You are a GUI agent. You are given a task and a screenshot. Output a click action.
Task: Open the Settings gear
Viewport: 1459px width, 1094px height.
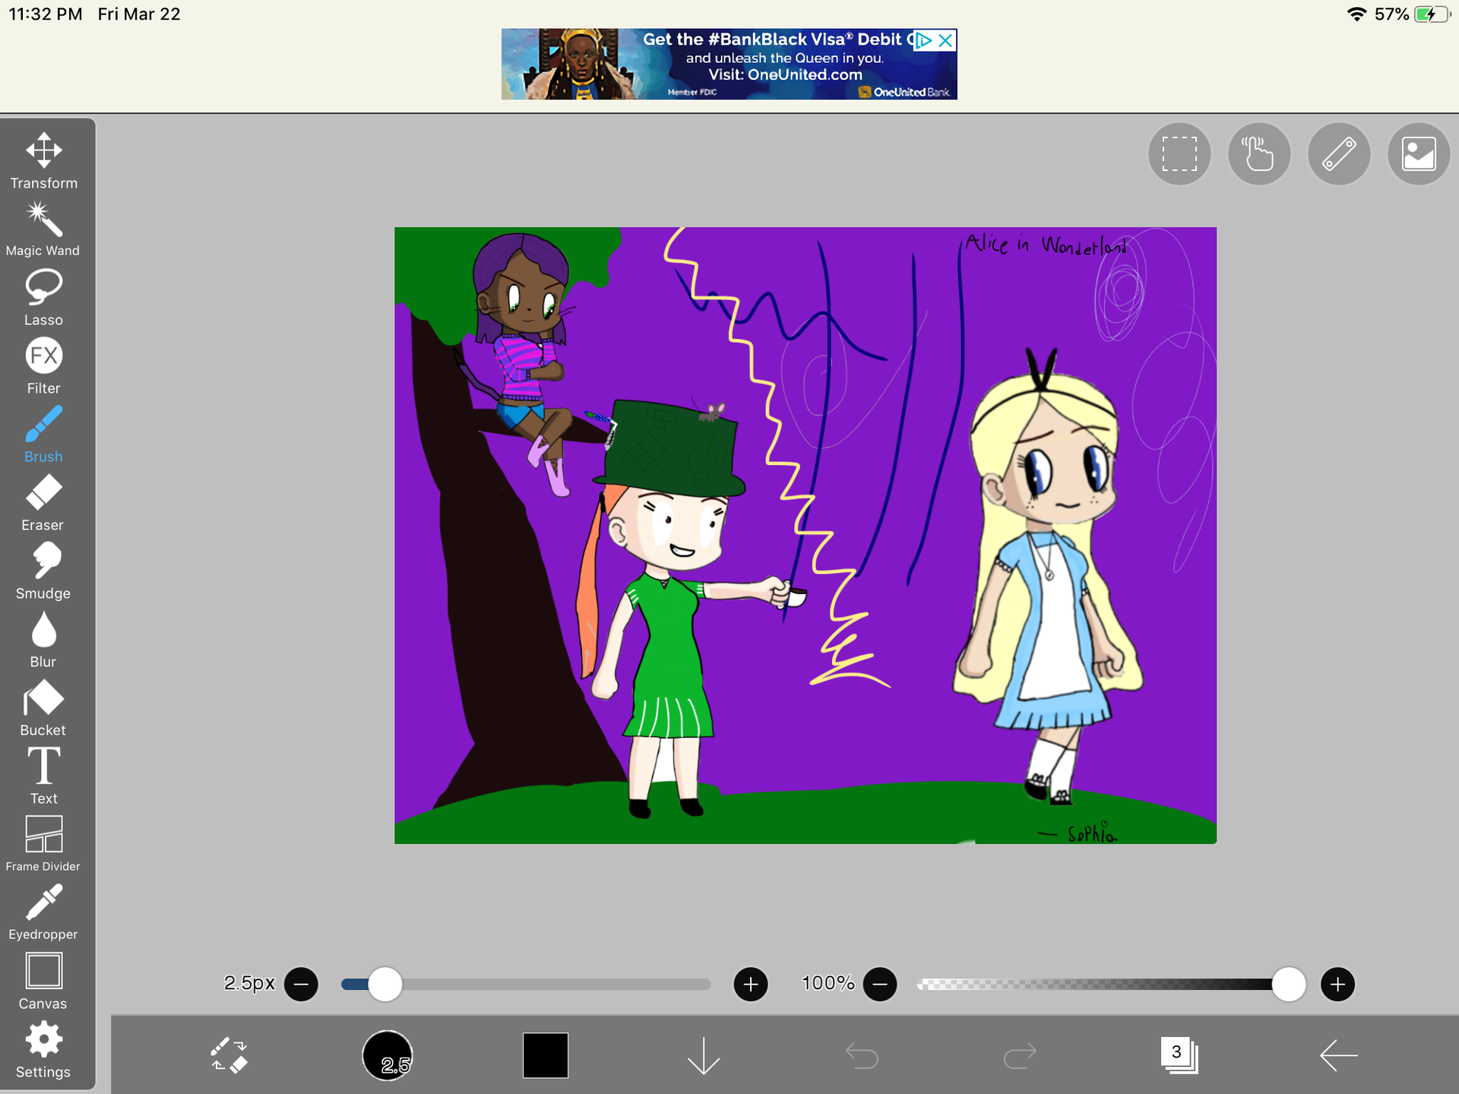click(x=43, y=1050)
